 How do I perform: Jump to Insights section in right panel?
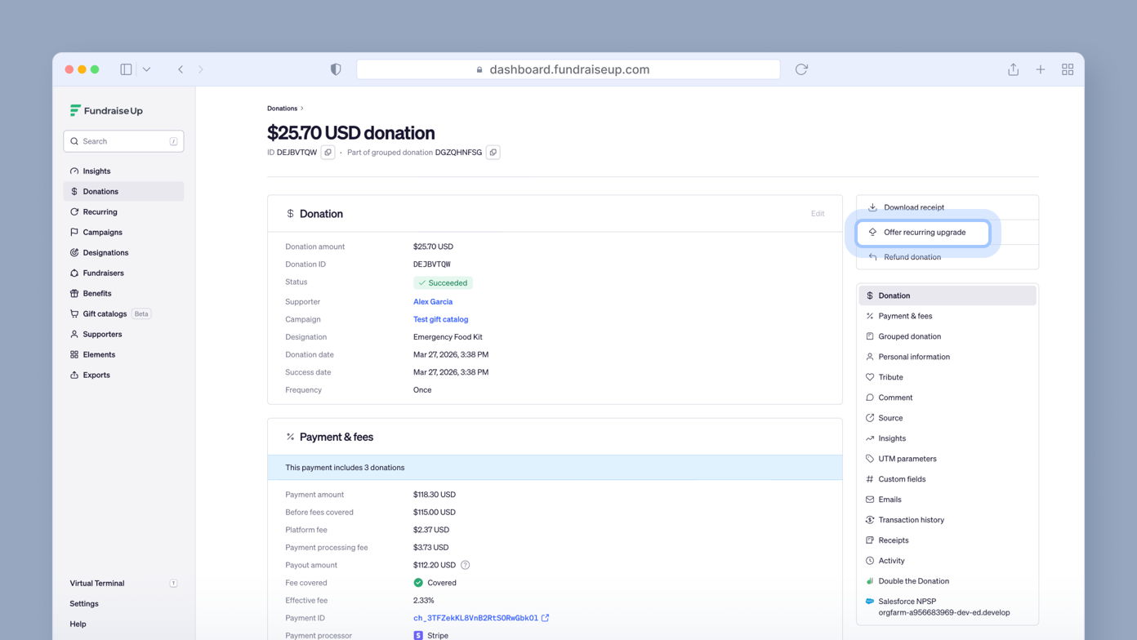[x=947, y=438]
